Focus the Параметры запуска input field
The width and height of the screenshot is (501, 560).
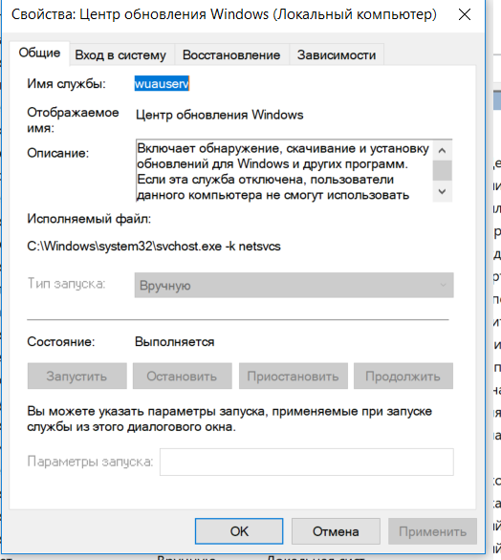coord(307,462)
